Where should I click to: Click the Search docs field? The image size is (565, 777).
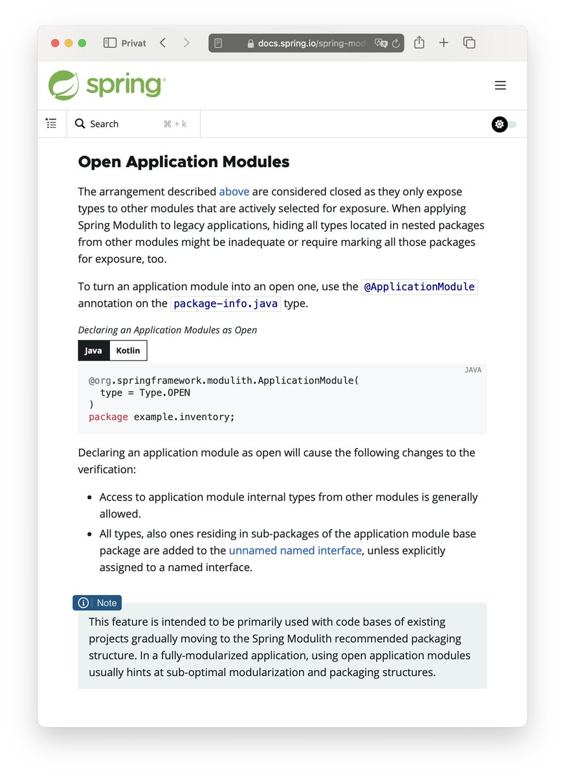(133, 124)
